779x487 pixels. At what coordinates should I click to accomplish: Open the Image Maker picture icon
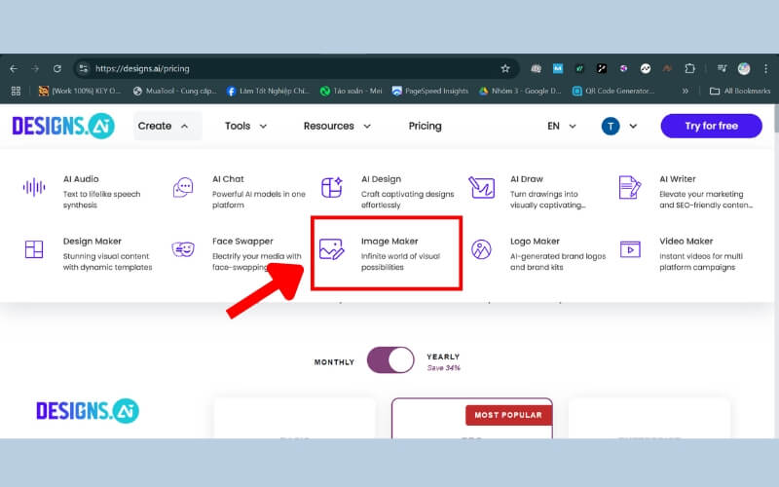tap(331, 249)
